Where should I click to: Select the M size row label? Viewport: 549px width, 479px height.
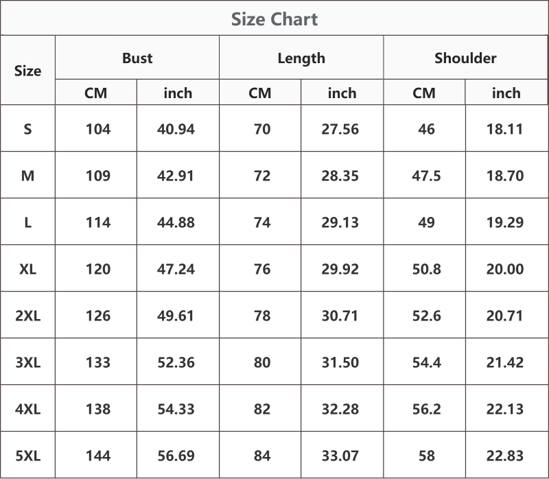[27, 176]
